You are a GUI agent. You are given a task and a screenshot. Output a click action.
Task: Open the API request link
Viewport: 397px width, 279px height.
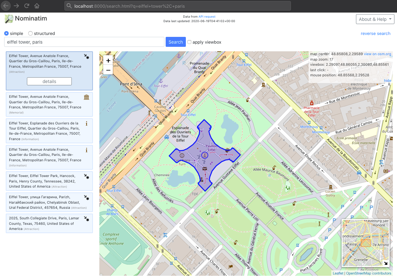click(207, 17)
